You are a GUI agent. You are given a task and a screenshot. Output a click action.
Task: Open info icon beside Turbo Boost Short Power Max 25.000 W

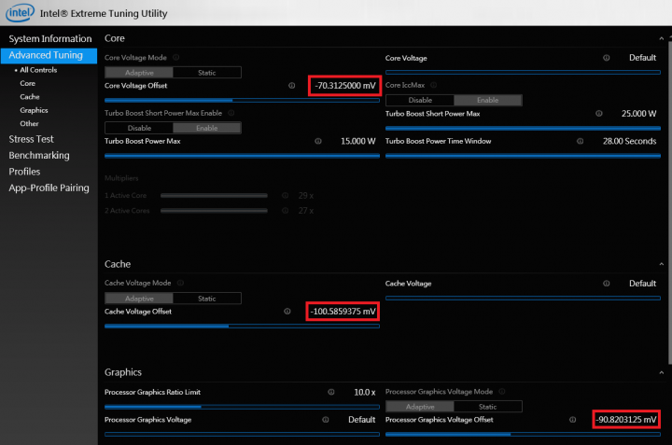[x=599, y=114]
